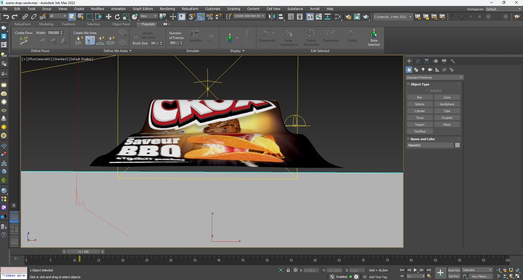Enable the AutoGrid checkbox
The width and height of the screenshot is (523, 280).
tap(427, 91)
